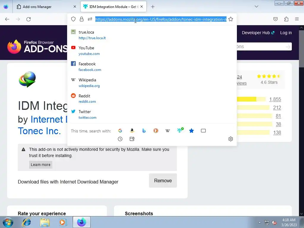Save page to Pocket
Viewport: 304px width, 228px height.
[275, 19]
